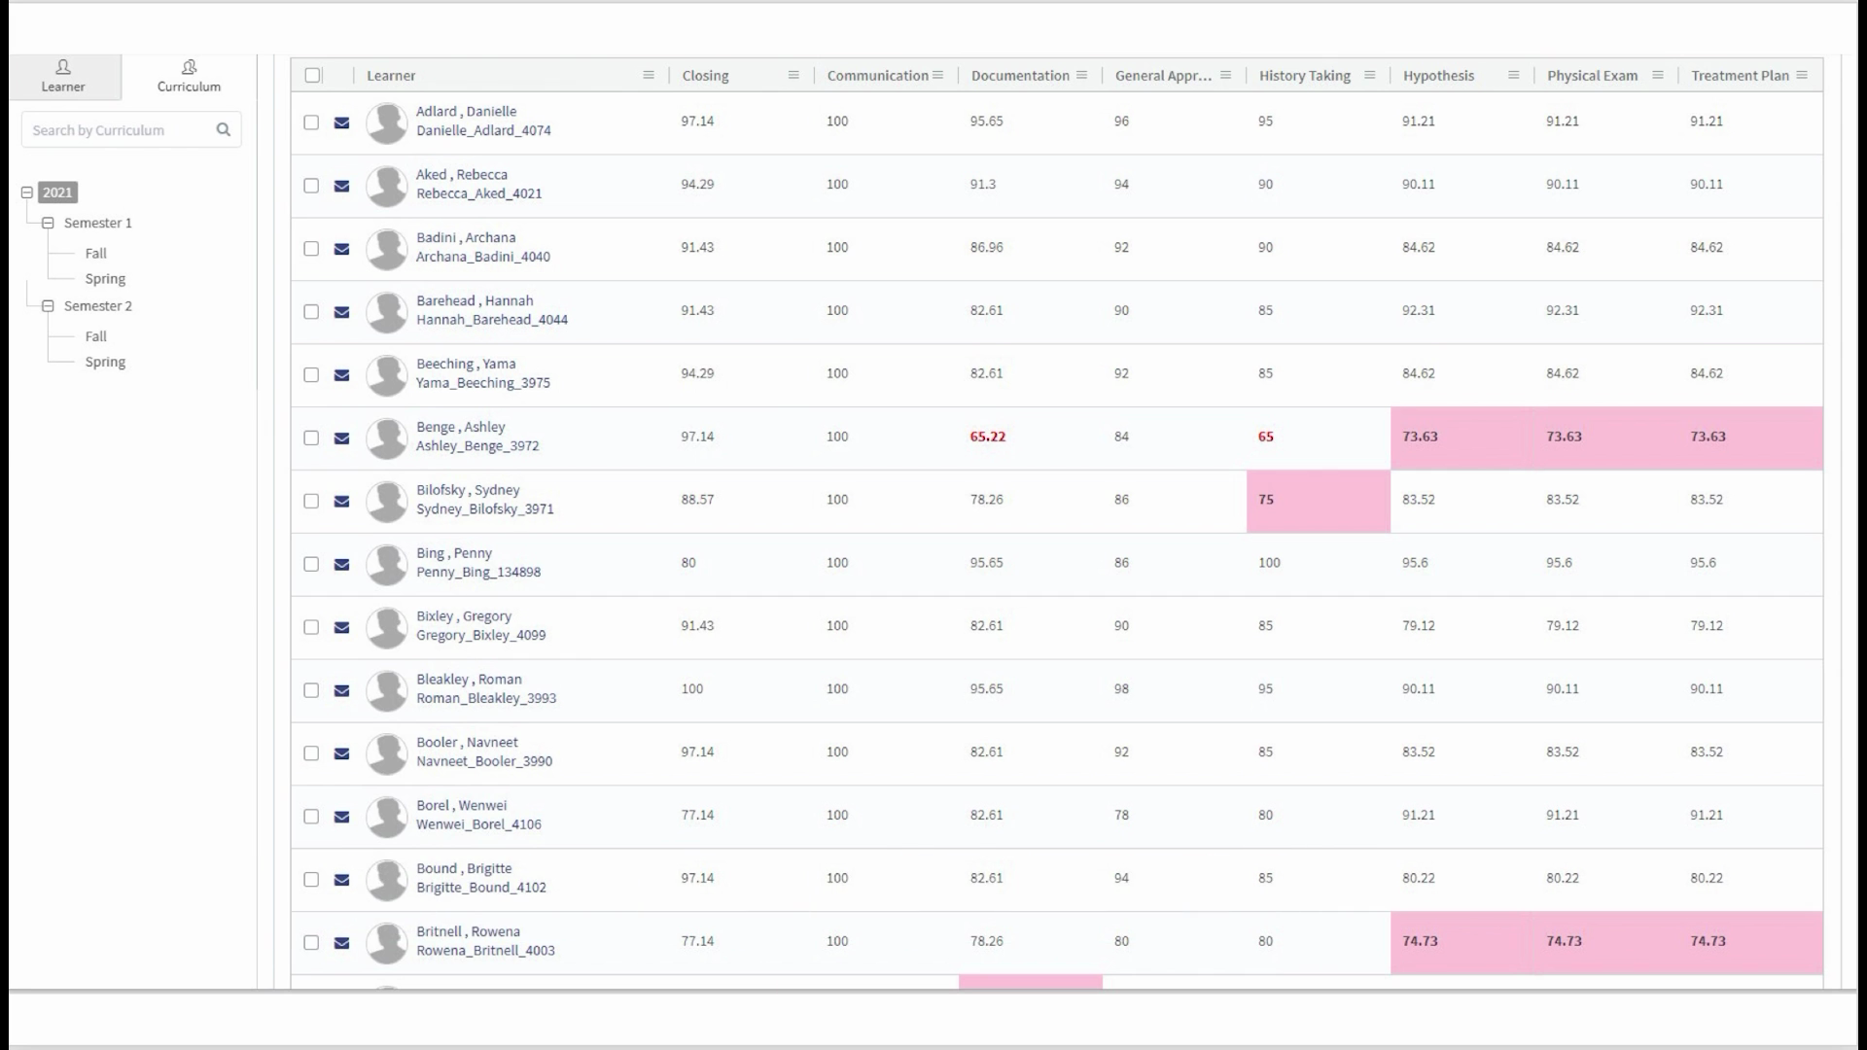Click mail icon for Rowena Britnell

[x=341, y=943]
